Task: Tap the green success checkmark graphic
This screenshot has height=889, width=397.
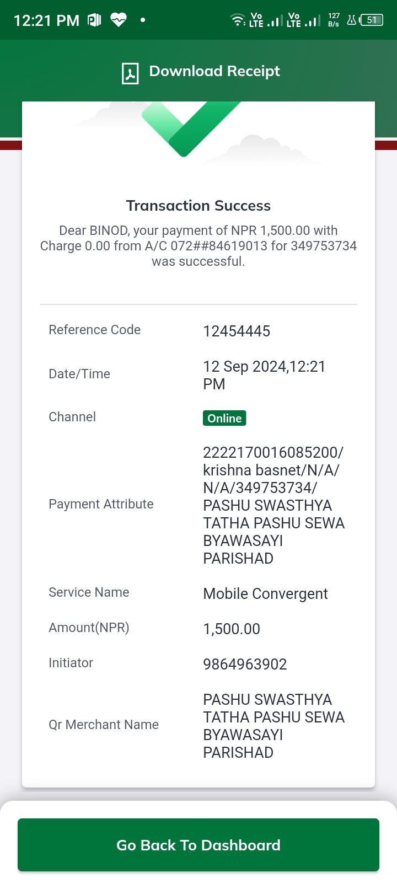Action: click(191, 129)
